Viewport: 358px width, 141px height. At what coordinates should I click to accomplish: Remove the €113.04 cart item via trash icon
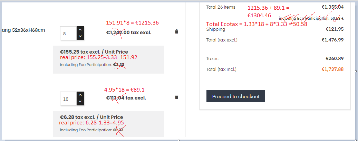point(177,97)
